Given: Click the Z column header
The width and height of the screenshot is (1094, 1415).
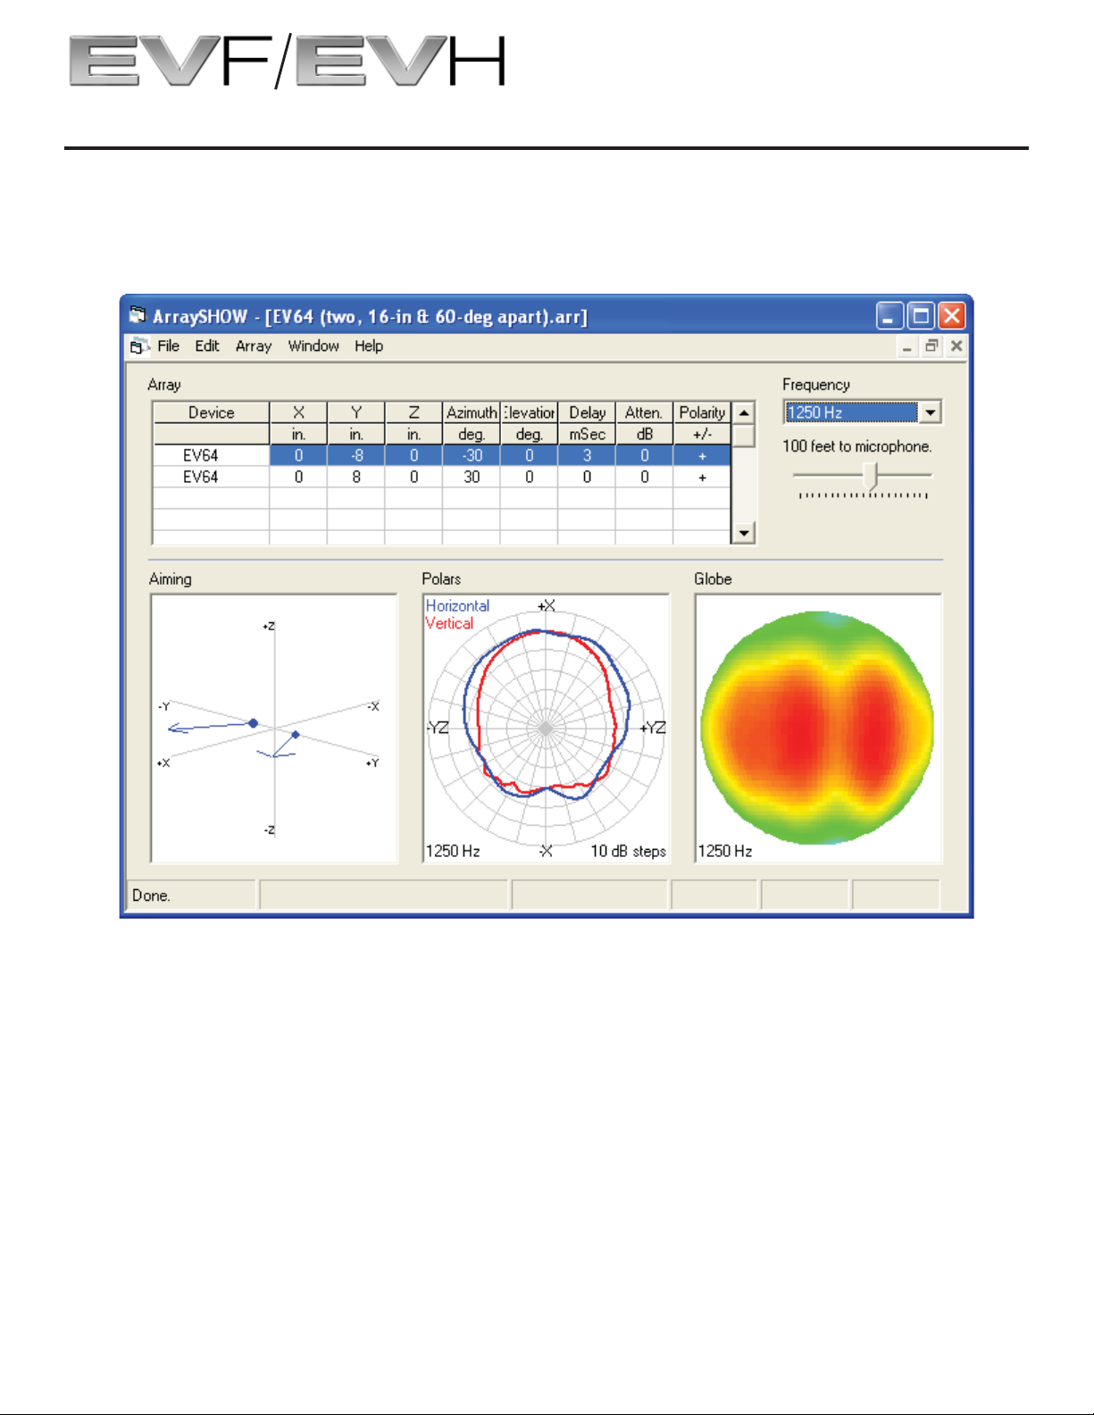Looking at the screenshot, I should pyautogui.click(x=413, y=412).
